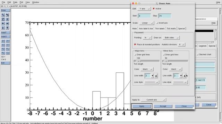Viewport: 222px width, 124px height.
Task: Toggle the Active checkbox in Axes dialog
Action: pyautogui.click(x=154, y=9)
